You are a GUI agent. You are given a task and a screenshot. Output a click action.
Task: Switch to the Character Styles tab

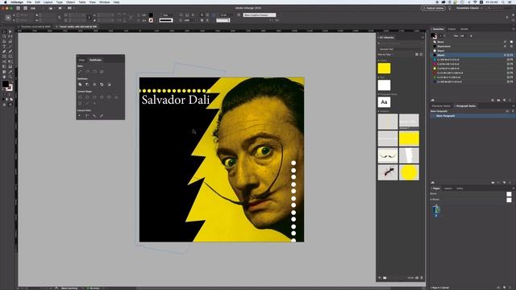441,106
